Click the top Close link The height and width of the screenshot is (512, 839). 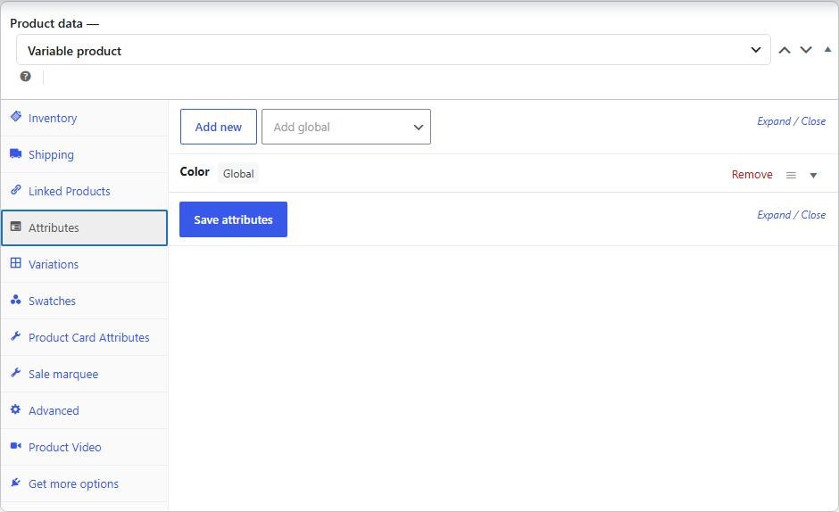coord(813,121)
